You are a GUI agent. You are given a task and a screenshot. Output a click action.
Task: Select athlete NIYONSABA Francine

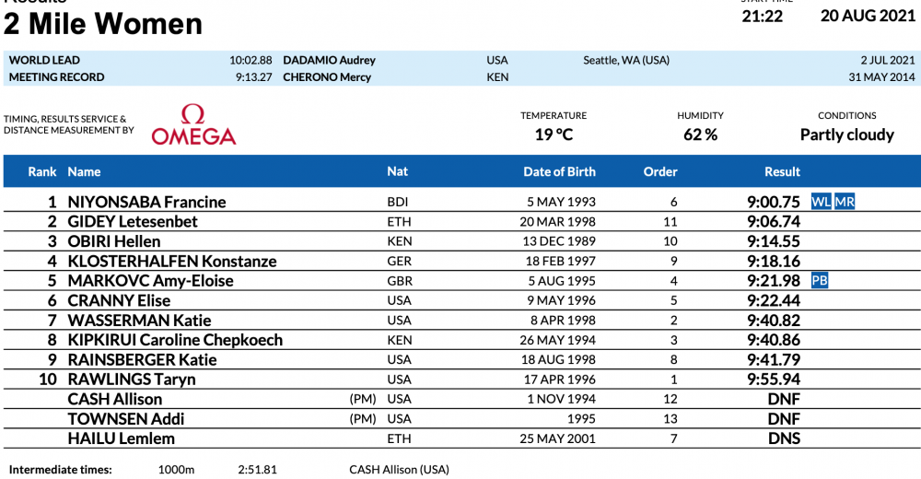146,203
